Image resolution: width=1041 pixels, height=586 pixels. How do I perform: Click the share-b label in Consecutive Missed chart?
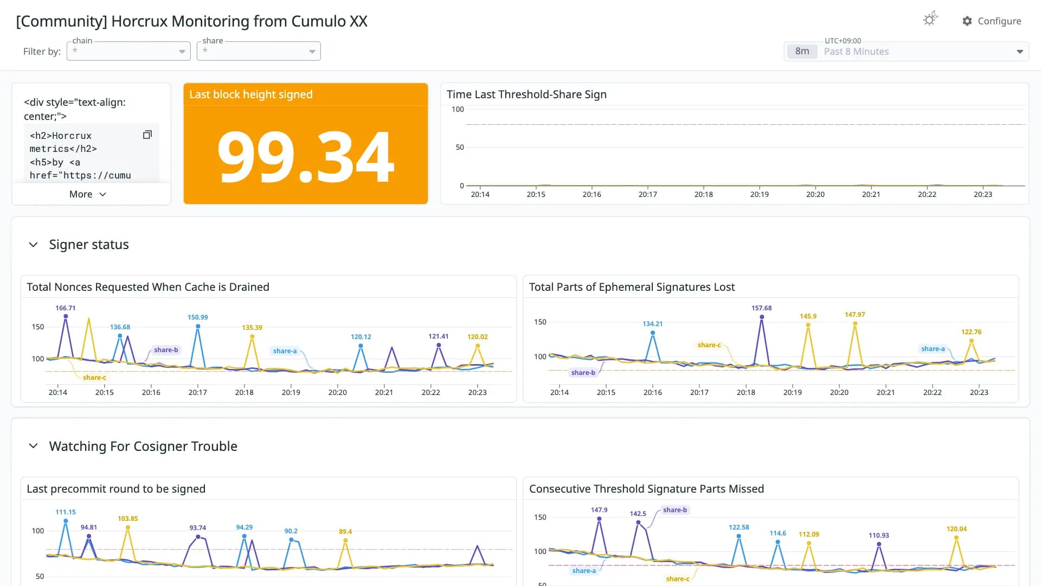[675, 510]
